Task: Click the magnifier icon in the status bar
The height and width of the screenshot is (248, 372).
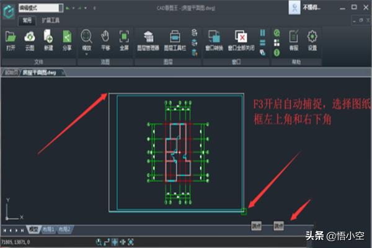Action: tap(99, 242)
